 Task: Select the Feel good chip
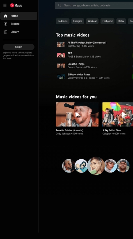pyautogui.click(x=107, y=21)
